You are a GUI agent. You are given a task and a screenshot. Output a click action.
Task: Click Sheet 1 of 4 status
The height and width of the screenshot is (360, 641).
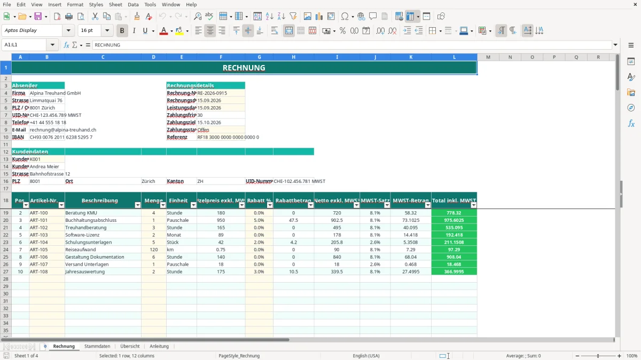26,356
